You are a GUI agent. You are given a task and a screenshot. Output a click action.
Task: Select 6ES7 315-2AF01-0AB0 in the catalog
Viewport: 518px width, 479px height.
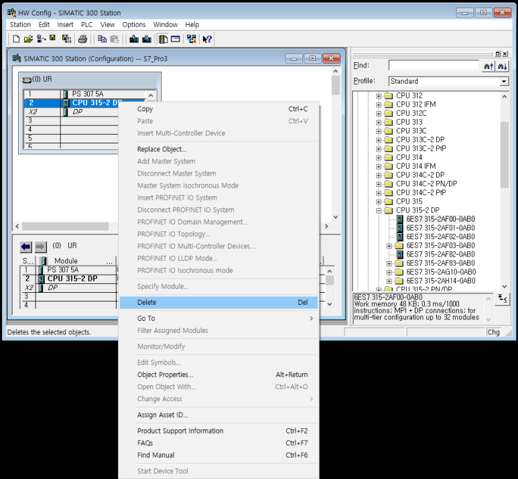[x=440, y=228]
